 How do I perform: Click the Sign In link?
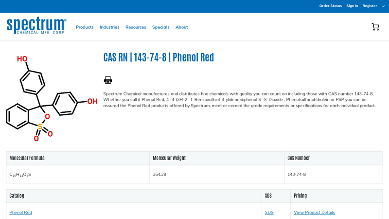(x=352, y=6)
